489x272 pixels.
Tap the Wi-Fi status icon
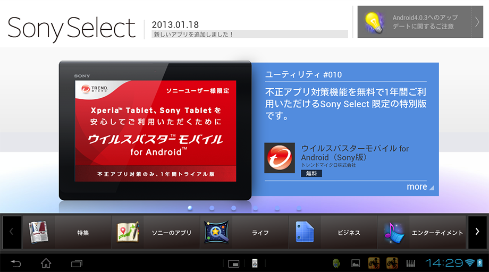470,263
